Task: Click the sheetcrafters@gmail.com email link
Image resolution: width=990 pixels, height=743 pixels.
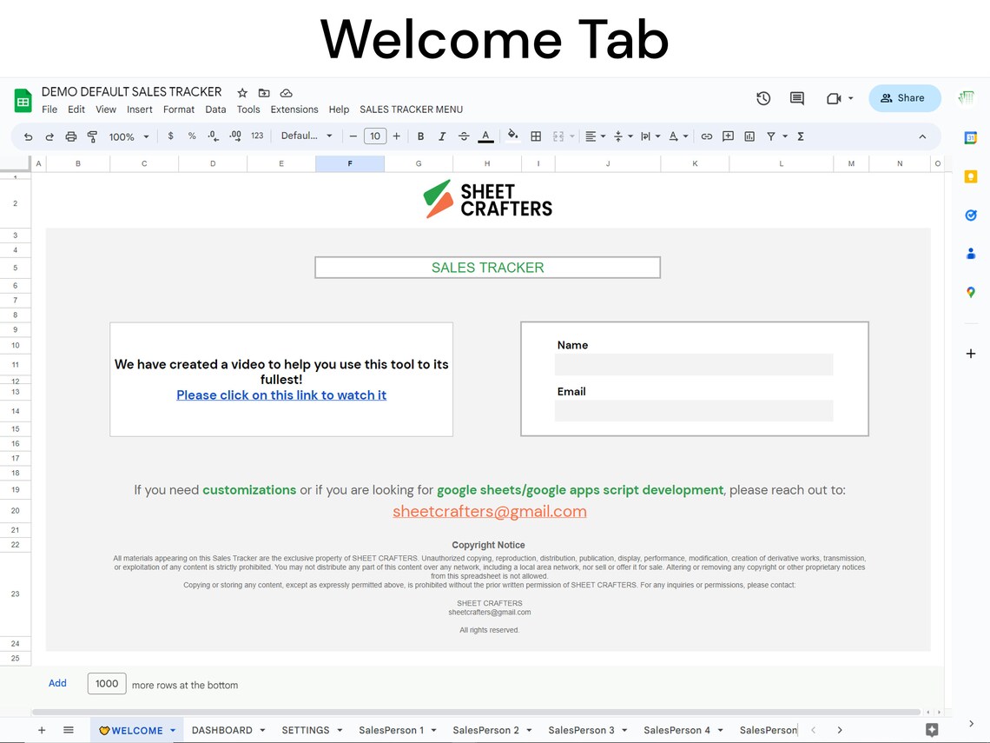Action: pyautogui.click(x=489, y=512)
